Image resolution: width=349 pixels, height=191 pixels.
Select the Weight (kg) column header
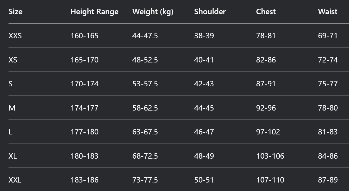click(153, 12)
